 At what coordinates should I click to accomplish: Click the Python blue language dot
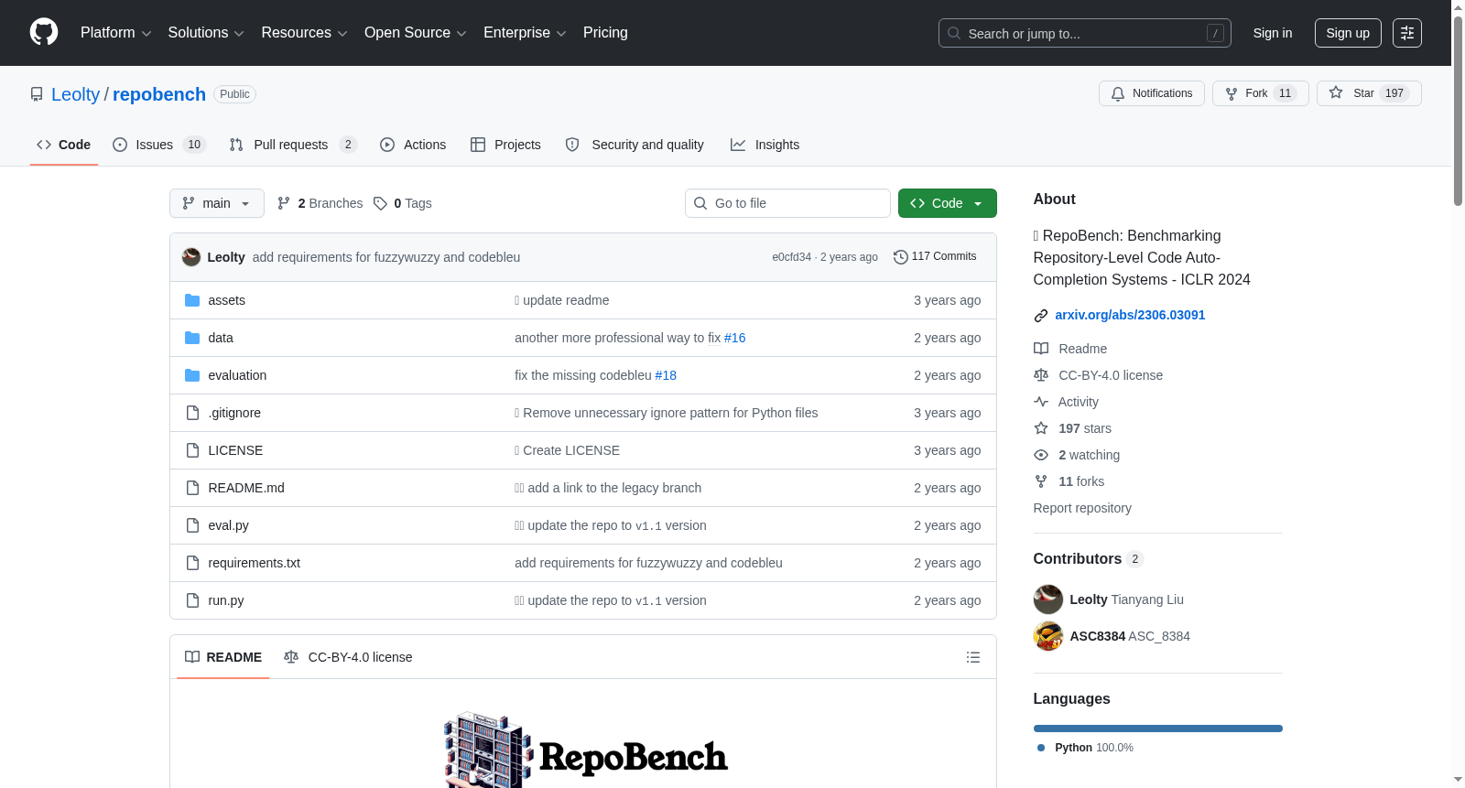(x=1041, y=748)
